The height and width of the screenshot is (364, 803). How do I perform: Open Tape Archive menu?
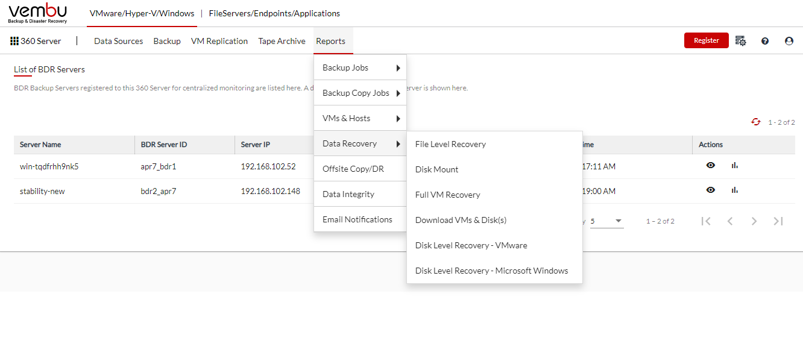[282, 41]
